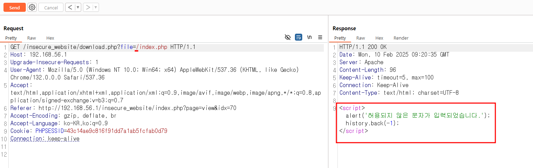Click the Content-Type response header line
This screenshot has height=168, width=533.
399,93
